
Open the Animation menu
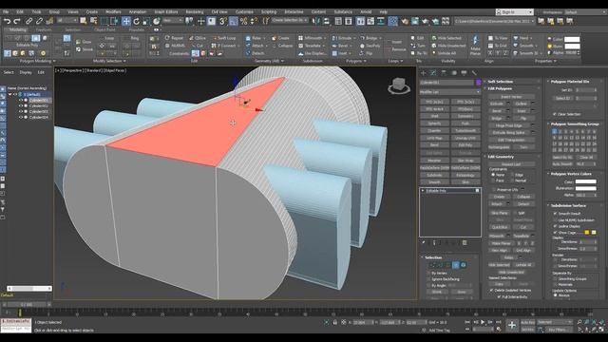tap(138, 12)
